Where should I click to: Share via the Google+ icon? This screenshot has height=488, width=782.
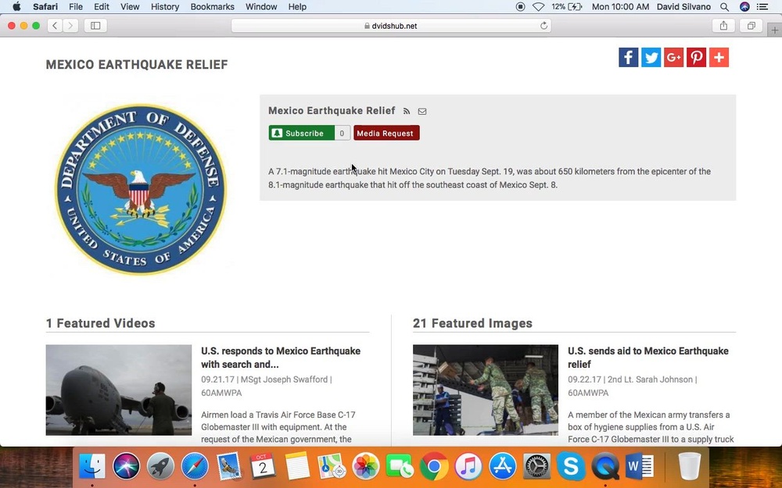[673, 57]
